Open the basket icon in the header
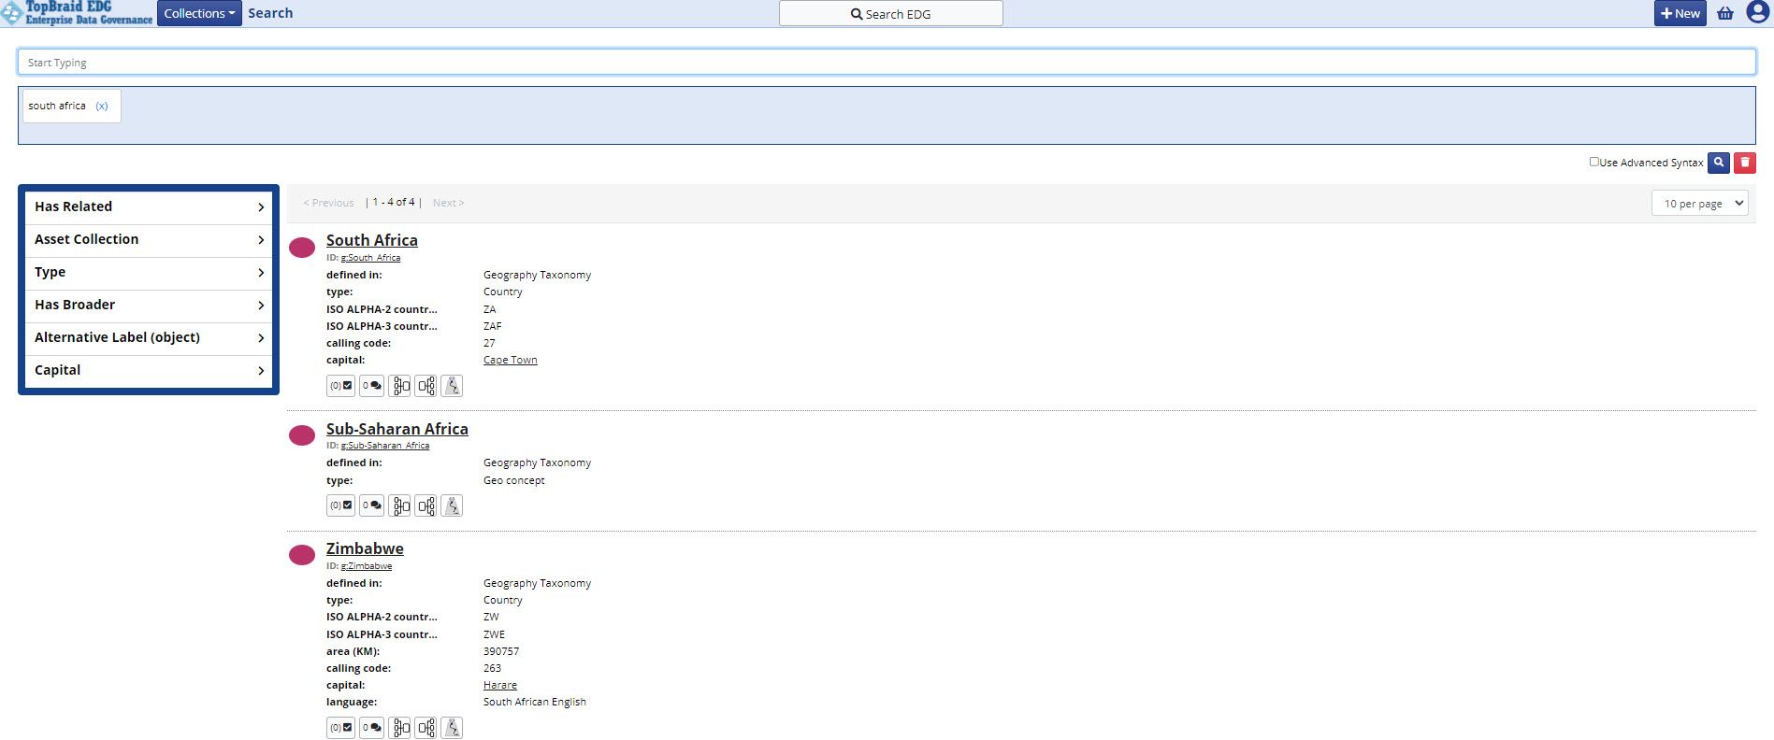This screenshot has height=740, width=1774. point(1725,13)
